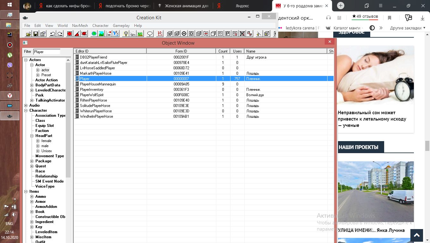Screen dimensions: 430x243
Task: Expand the Preset tree node
Action: pos(38,75)
